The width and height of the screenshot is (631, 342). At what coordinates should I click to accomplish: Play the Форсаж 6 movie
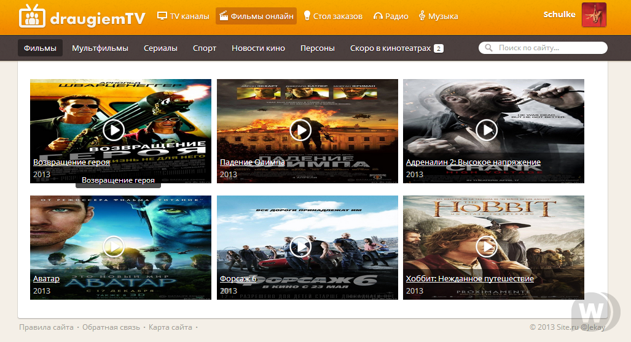click(300, 246)
